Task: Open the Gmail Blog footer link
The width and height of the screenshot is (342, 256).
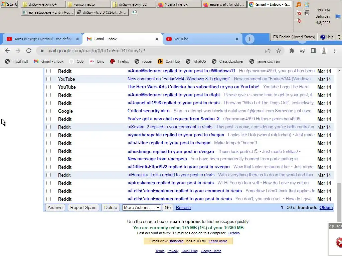Action: (x=190, y=251)
